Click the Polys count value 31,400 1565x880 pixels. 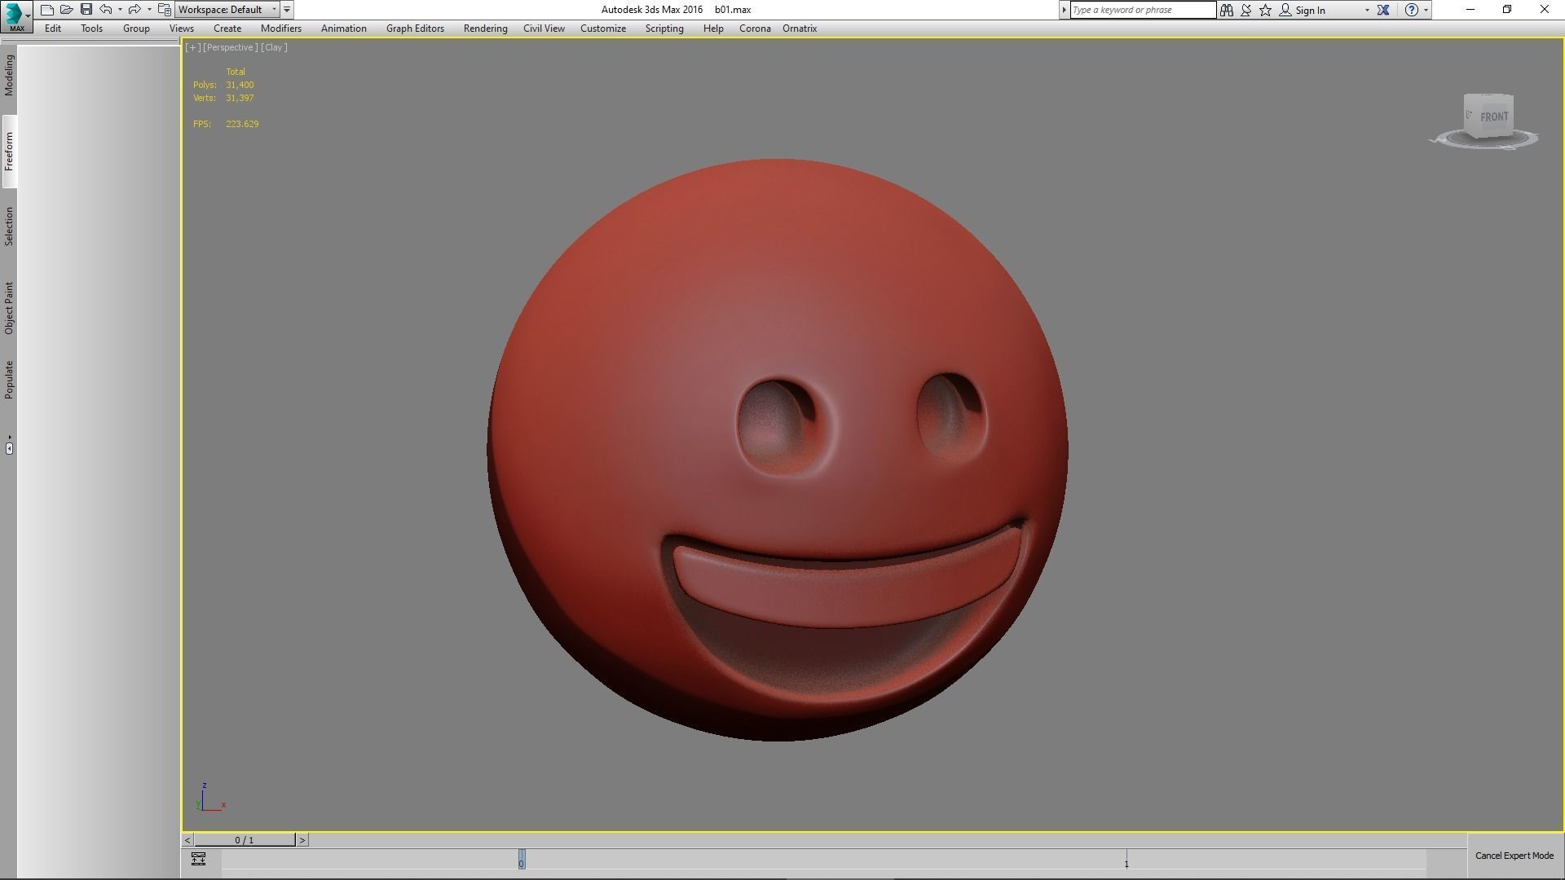240,85
